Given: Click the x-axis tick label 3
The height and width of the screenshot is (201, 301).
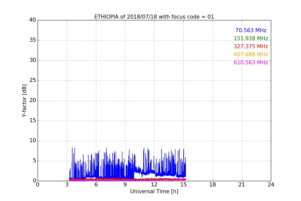Looking at the screenshot, I should point(67,185).
